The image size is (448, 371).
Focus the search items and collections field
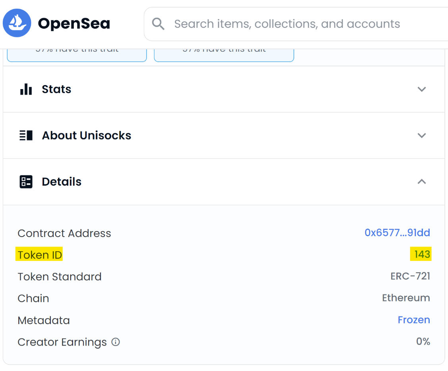(296, 24)
